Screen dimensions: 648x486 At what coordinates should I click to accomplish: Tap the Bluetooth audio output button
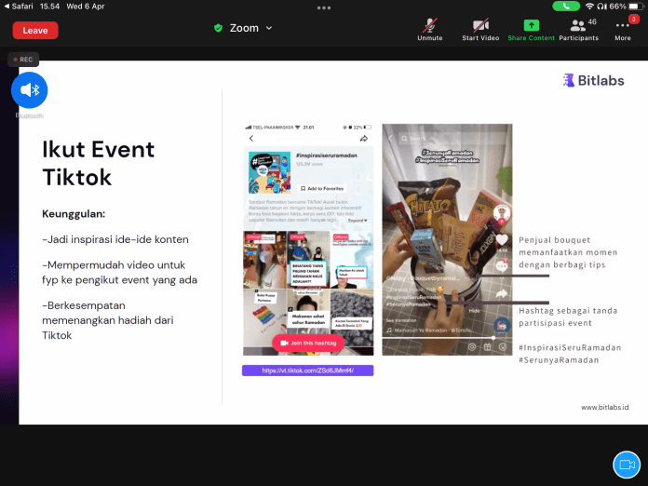click(30, 90)
